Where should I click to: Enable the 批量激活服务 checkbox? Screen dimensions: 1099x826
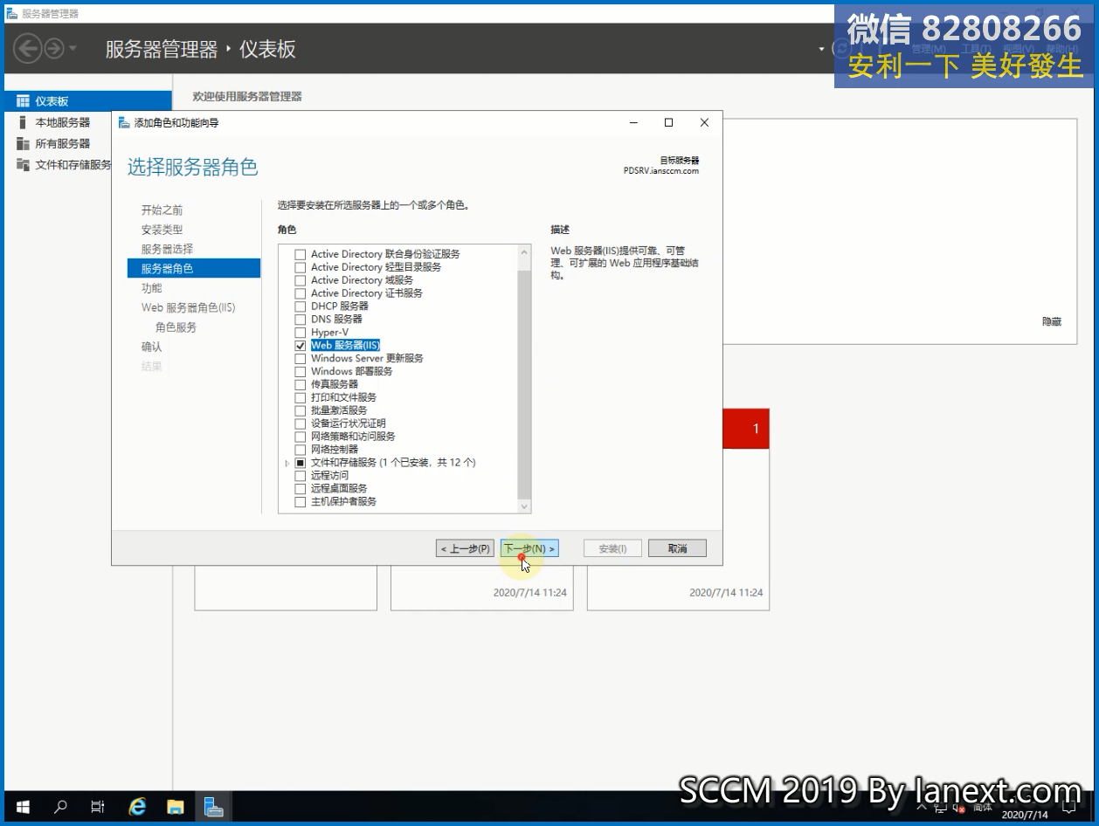coord(301,410)
